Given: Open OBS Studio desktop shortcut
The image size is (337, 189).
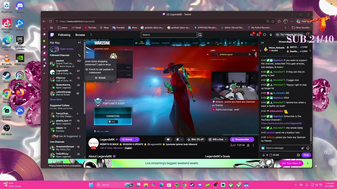Looking at the screenshot, I should coord(7,130).
